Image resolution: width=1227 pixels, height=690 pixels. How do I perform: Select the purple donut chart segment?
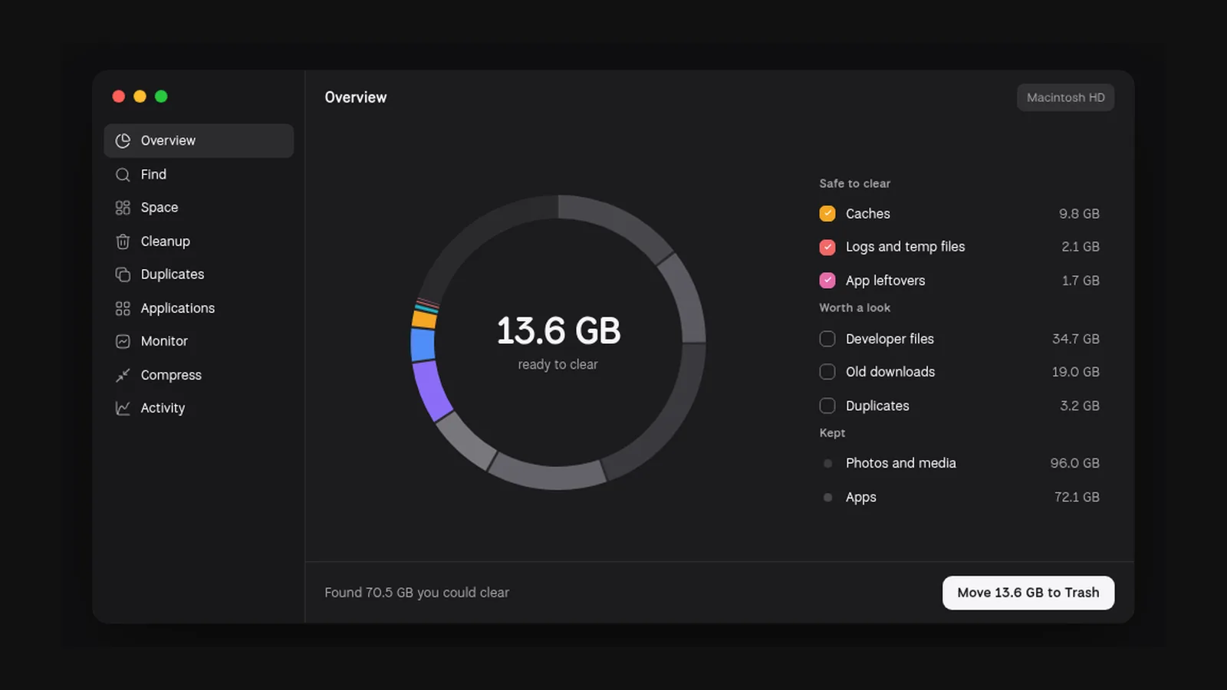click(432, 390)
